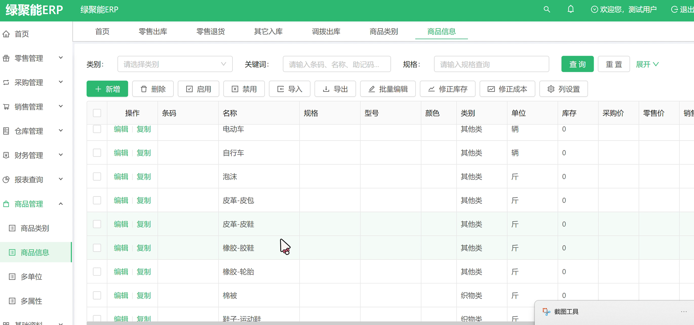Click the 规格 query input field
This screenshot has width=694, height=325.
tap(491, 64)
